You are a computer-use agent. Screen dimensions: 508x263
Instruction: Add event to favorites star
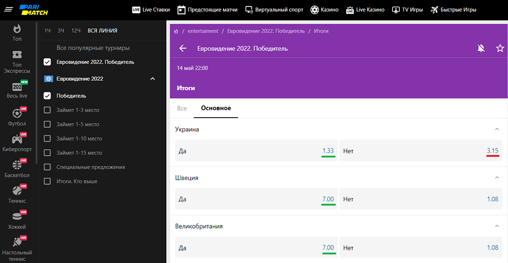pos(500,49)
